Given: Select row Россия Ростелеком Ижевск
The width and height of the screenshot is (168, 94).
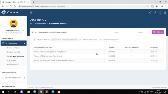Looking at the screenshot, I should coord(98,60).
